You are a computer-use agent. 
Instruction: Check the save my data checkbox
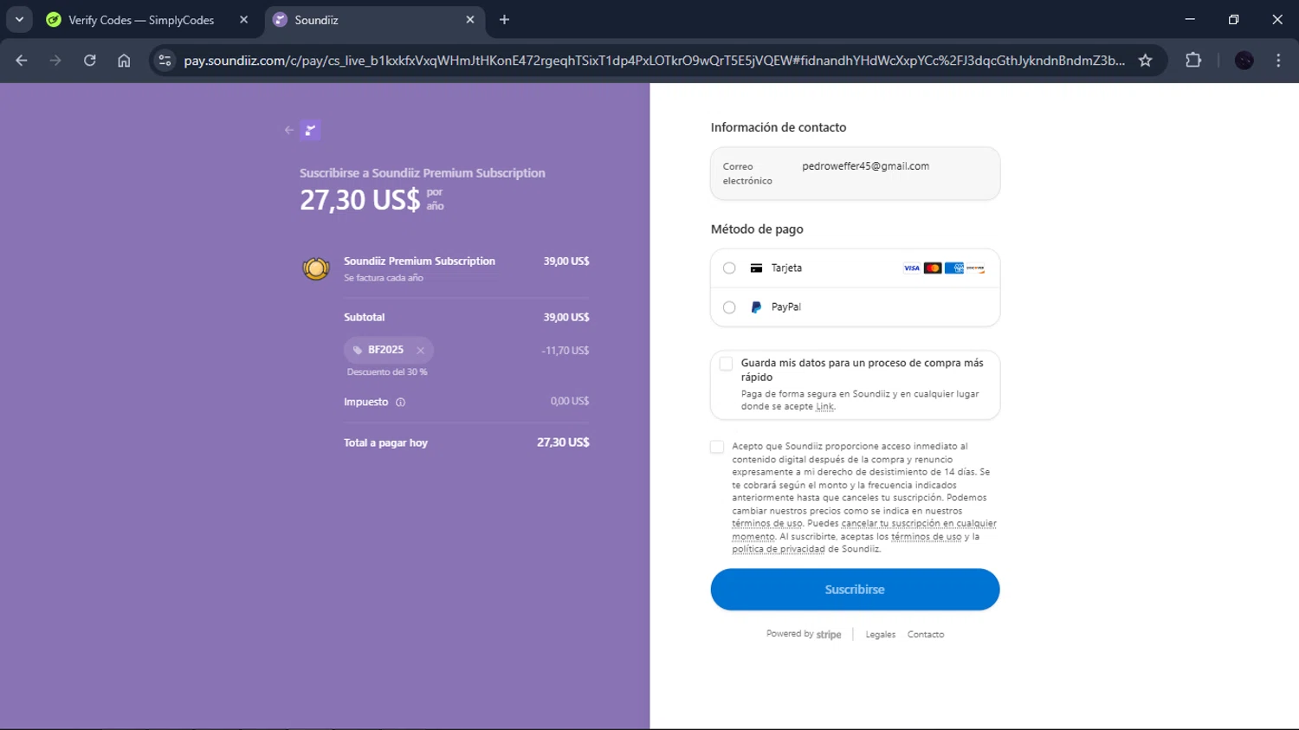[x=726, y=364]
